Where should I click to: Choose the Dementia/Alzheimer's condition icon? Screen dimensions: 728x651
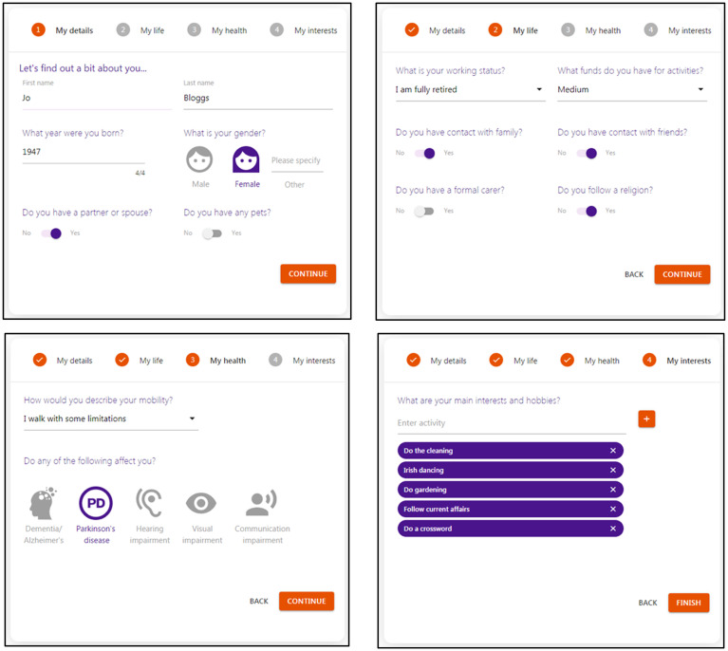[43, 503]
